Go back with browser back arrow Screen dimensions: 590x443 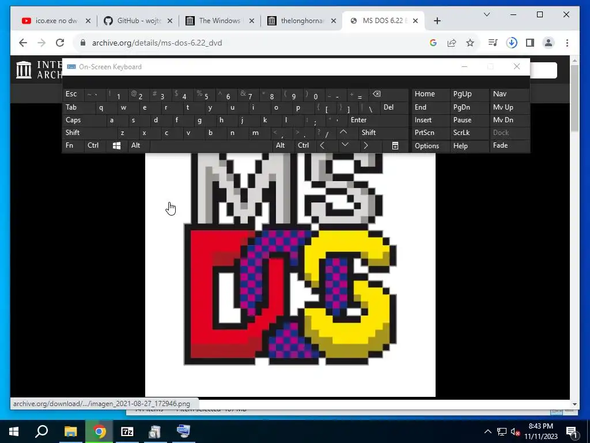[x=23, y=43]
